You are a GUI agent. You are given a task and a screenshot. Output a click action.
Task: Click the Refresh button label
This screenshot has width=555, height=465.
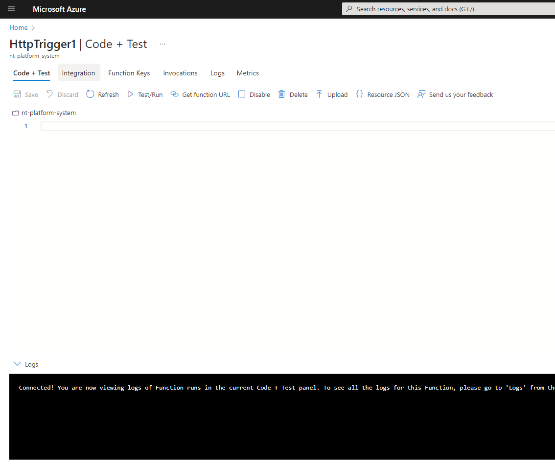point(108,94)
